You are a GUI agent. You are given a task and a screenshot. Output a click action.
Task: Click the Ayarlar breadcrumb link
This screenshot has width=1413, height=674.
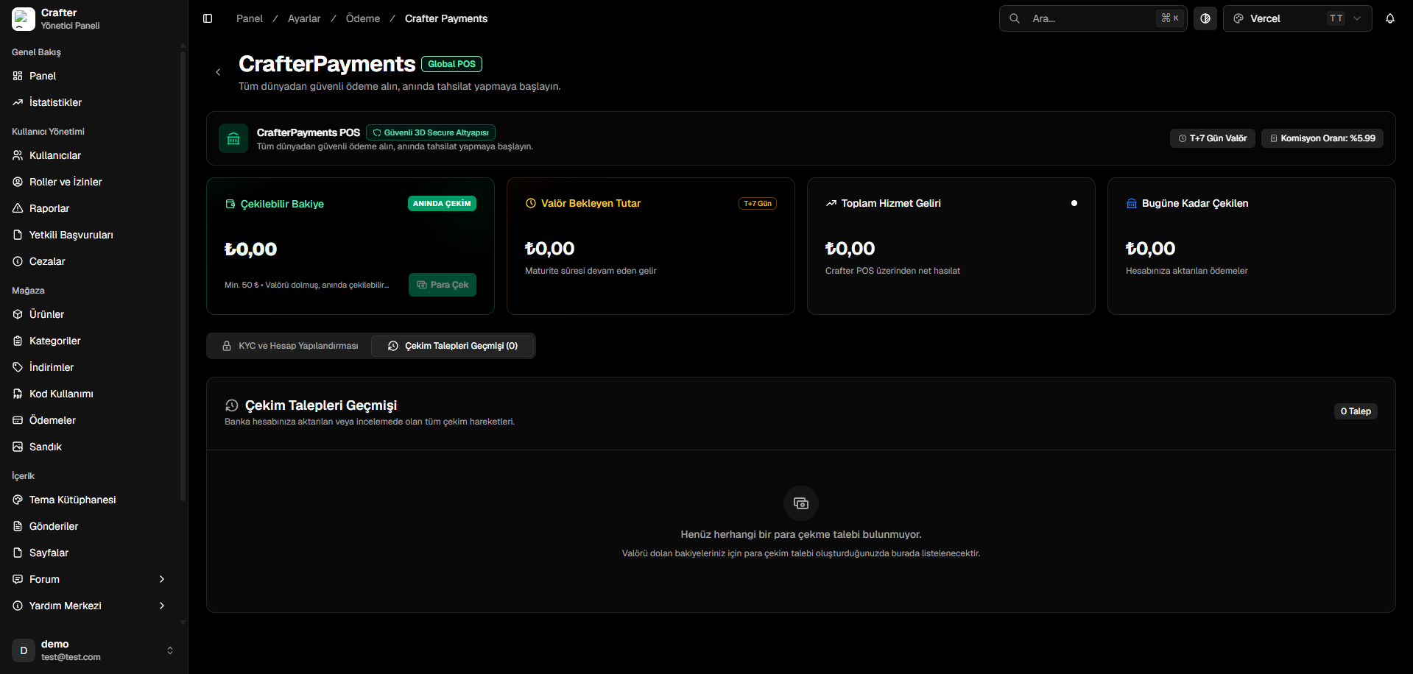click(x=304, y=18)
